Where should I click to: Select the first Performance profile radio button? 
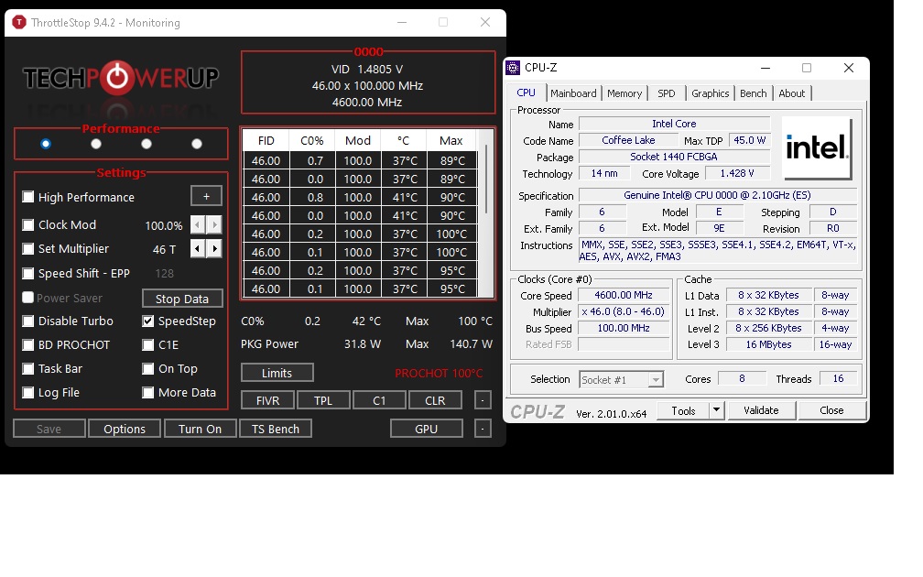tap(46, 144)
